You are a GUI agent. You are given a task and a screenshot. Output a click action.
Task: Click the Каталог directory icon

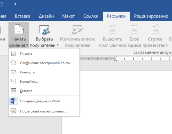pyautogui.click(x=14, y=91)
